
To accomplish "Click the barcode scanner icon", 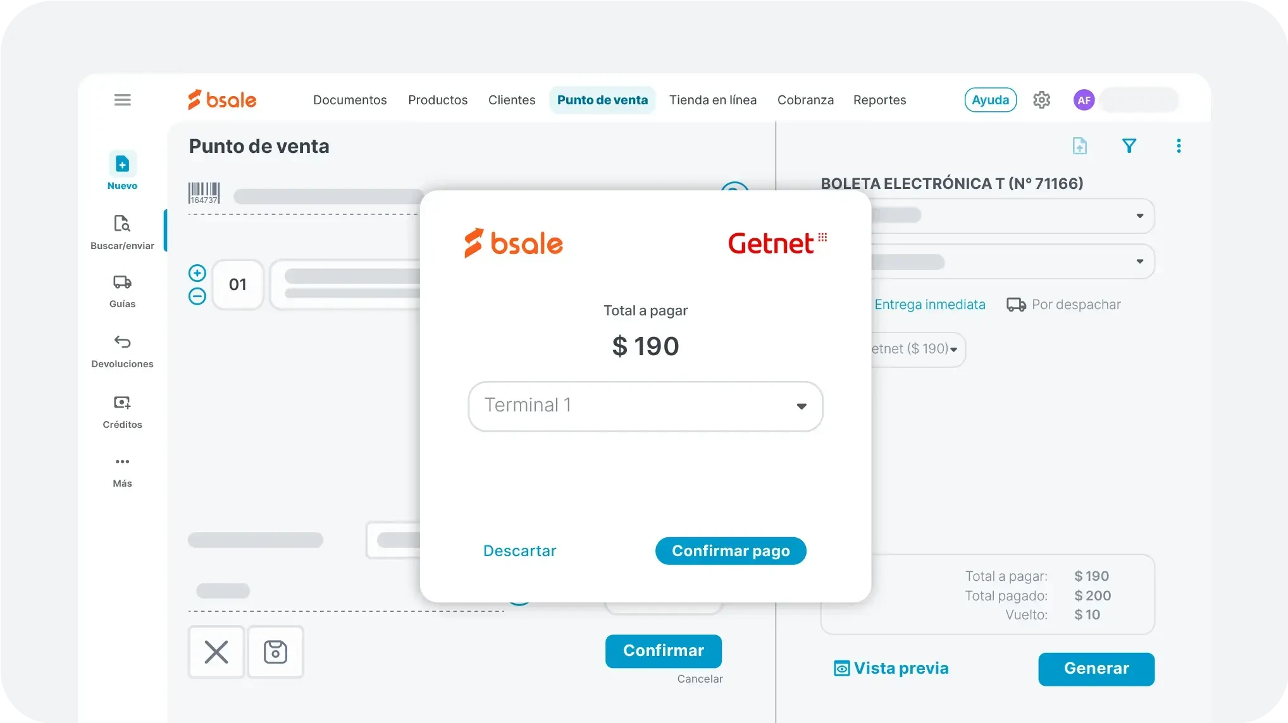I will (202, 191).
